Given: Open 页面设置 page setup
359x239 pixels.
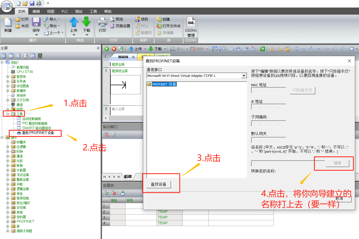Looking at the screenshot, I should tap(120, 26).
